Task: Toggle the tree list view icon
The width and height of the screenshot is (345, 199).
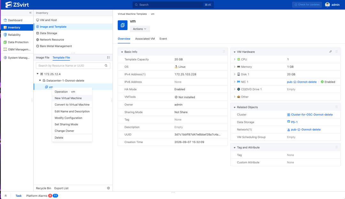Action: click(x=109, y=57)
